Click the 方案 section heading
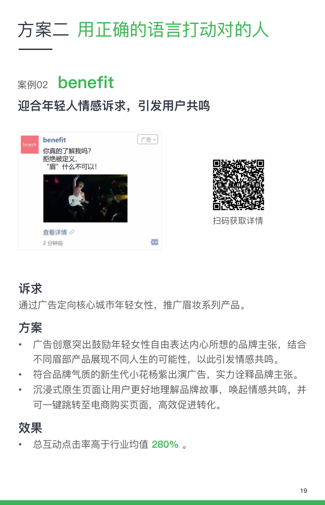325x505 pixels. point(30,328)
